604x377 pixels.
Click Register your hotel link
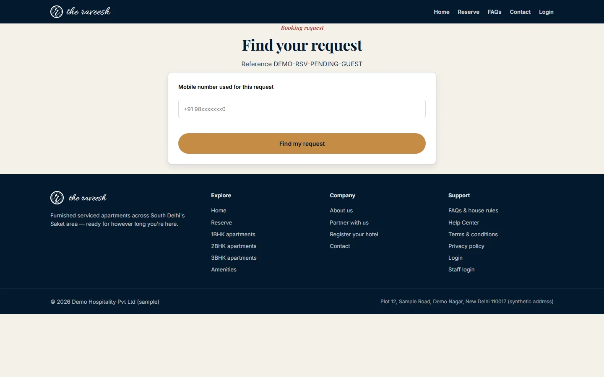tap(354, 235)
